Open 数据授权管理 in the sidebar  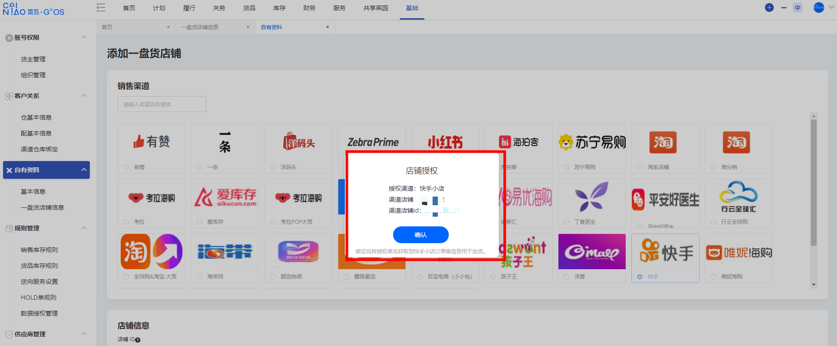click(x=39, y=313)
